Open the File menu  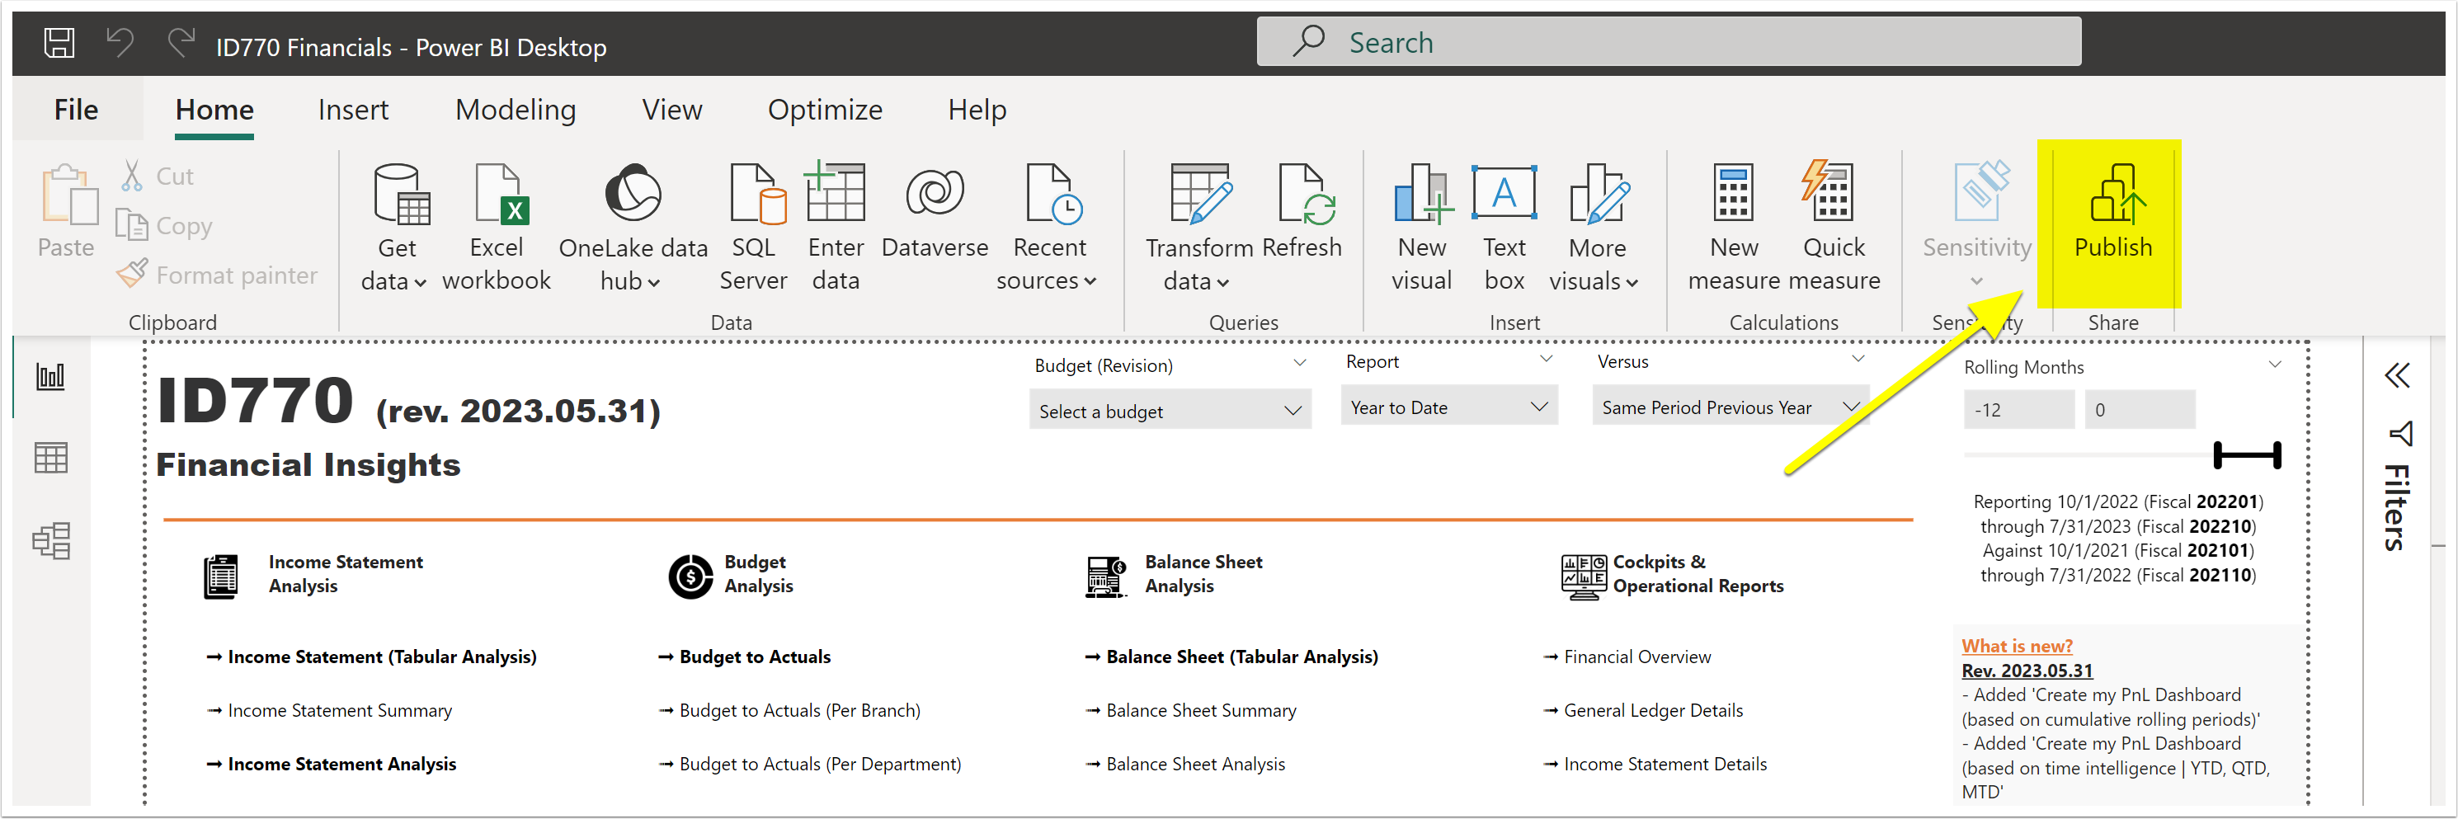(x=77, y=110)
